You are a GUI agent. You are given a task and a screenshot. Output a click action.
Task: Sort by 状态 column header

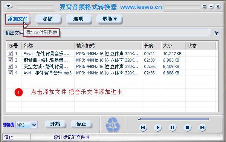click(200, 46)
